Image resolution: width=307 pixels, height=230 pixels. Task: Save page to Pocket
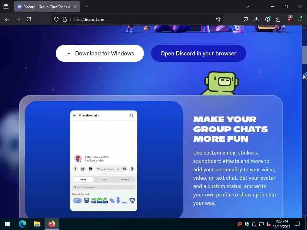246,19
